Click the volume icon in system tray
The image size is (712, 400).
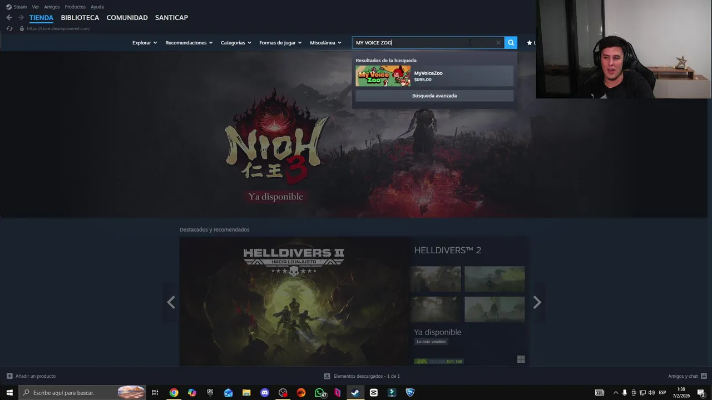[x=651, y=393]
